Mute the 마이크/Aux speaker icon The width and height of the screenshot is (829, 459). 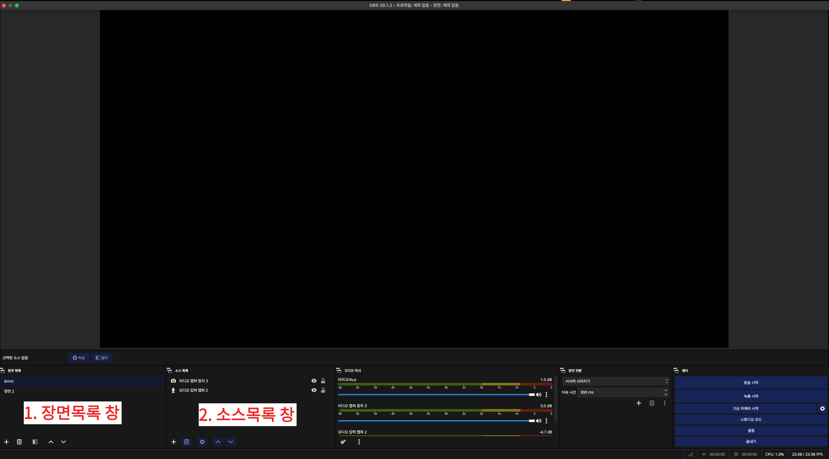tap(538, 395)
